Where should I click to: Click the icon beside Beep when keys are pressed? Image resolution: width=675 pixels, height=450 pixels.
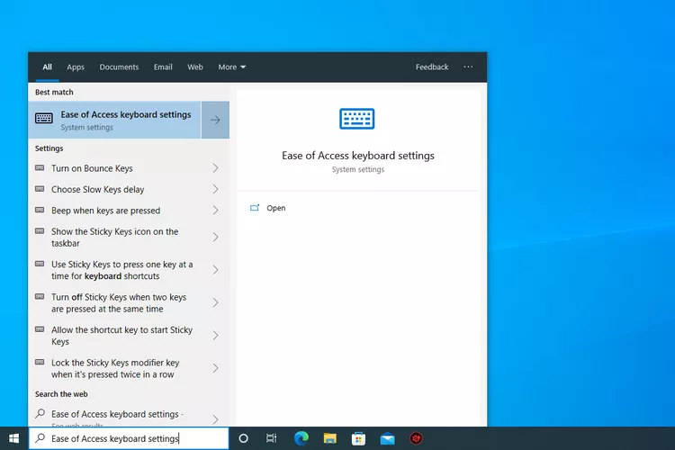40,210
